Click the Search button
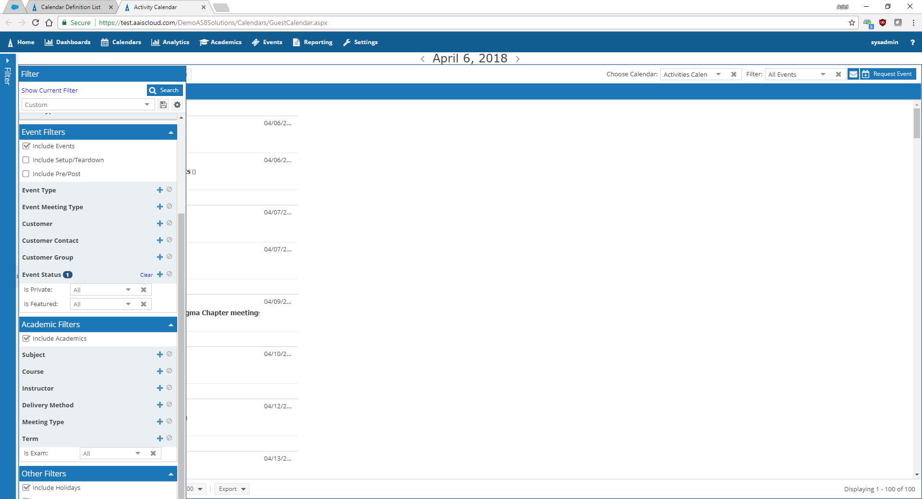The width and height of the screenshot is (922, 499). [x=165, y=90]
